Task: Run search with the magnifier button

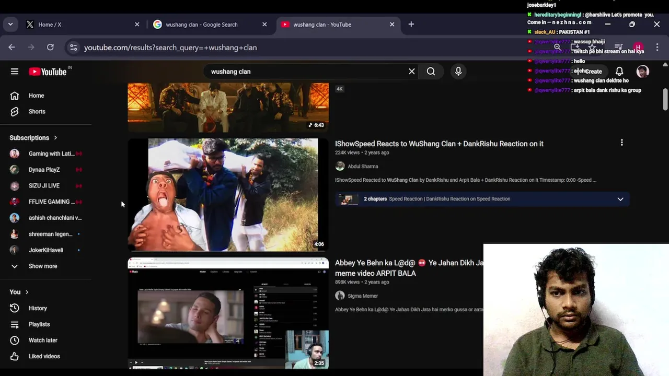Action: click(431, 72)
